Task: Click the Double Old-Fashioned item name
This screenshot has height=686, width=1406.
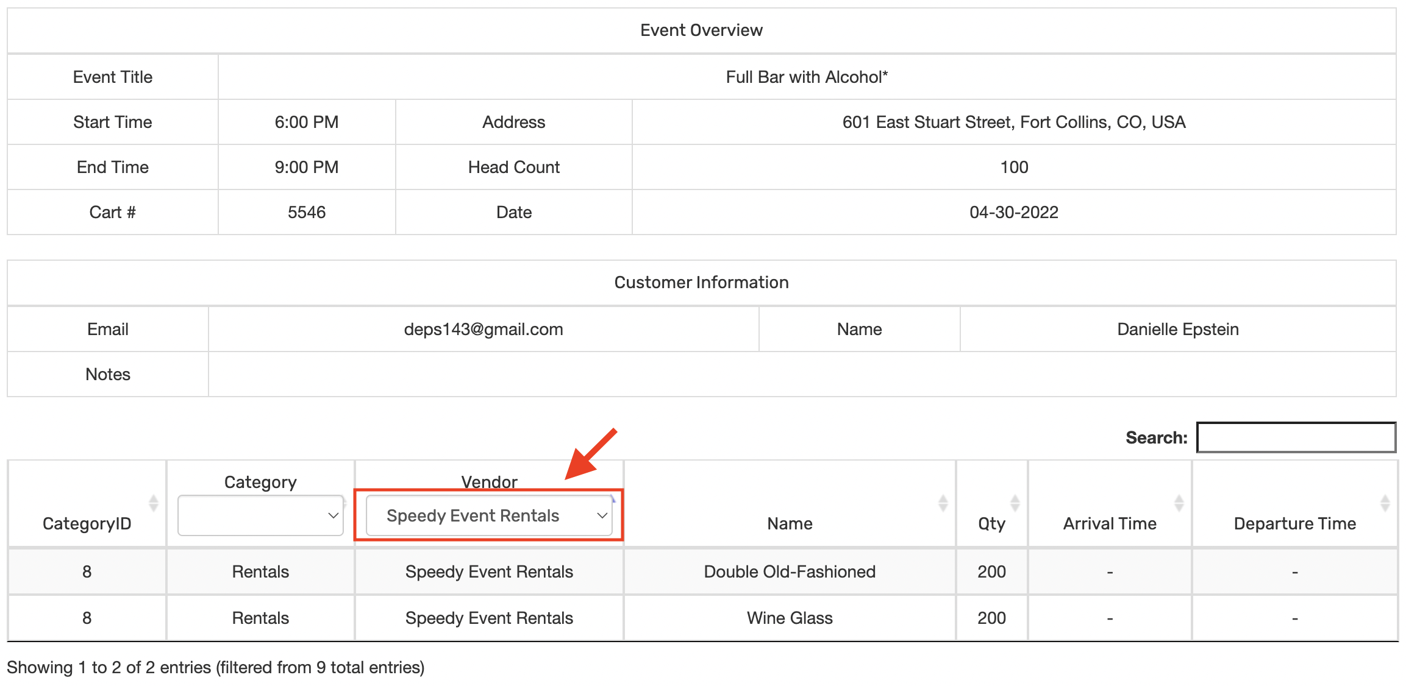Action: [789, 571]
